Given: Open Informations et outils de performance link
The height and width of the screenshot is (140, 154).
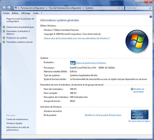Looking at the screenshot, I should (18, 129).
